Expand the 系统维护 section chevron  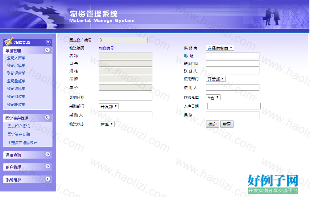click(48, 179)
